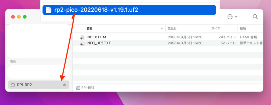Screen dimensions: 271x105
Task: Click the drive icon beside RPI-RP2 in the sidebar
Action: coord(13,85)
